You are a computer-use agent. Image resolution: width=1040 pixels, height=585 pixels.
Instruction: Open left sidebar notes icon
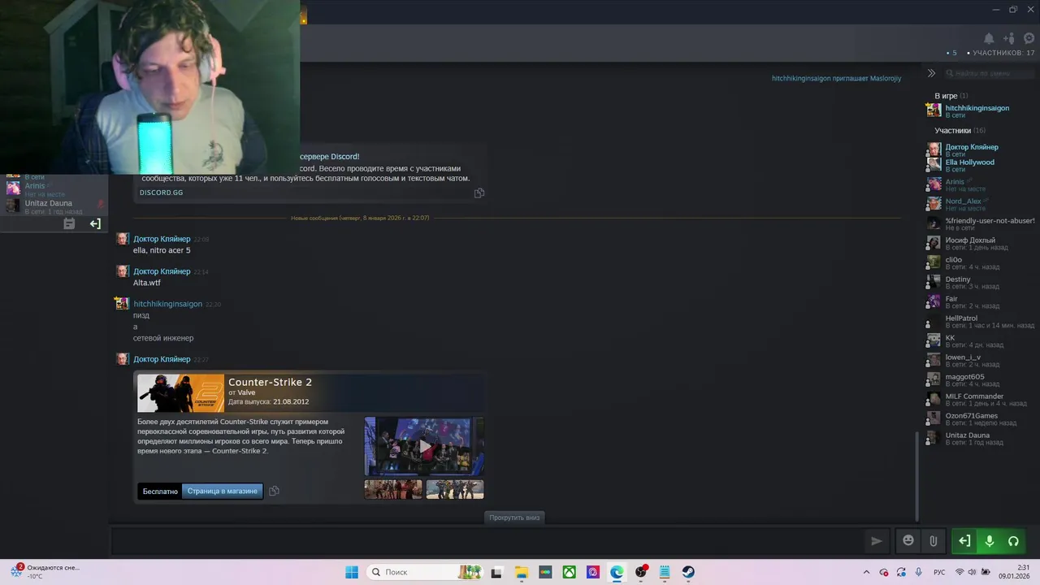click(x=69, y=223)
